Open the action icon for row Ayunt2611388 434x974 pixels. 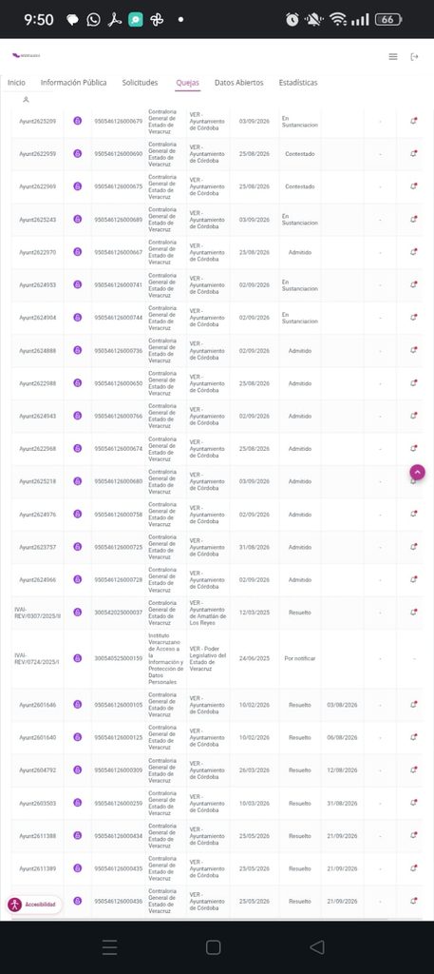point(413,835)
